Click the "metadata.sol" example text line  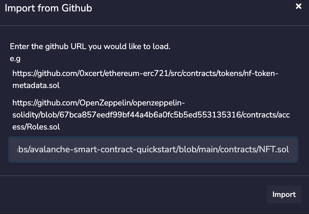point(36,85)
